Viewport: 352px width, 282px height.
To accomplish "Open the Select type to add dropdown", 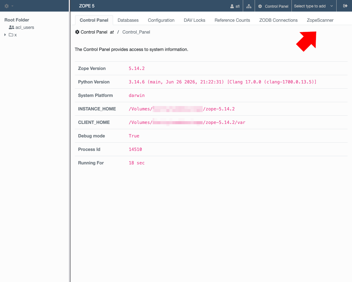I will tap(314, 6).
